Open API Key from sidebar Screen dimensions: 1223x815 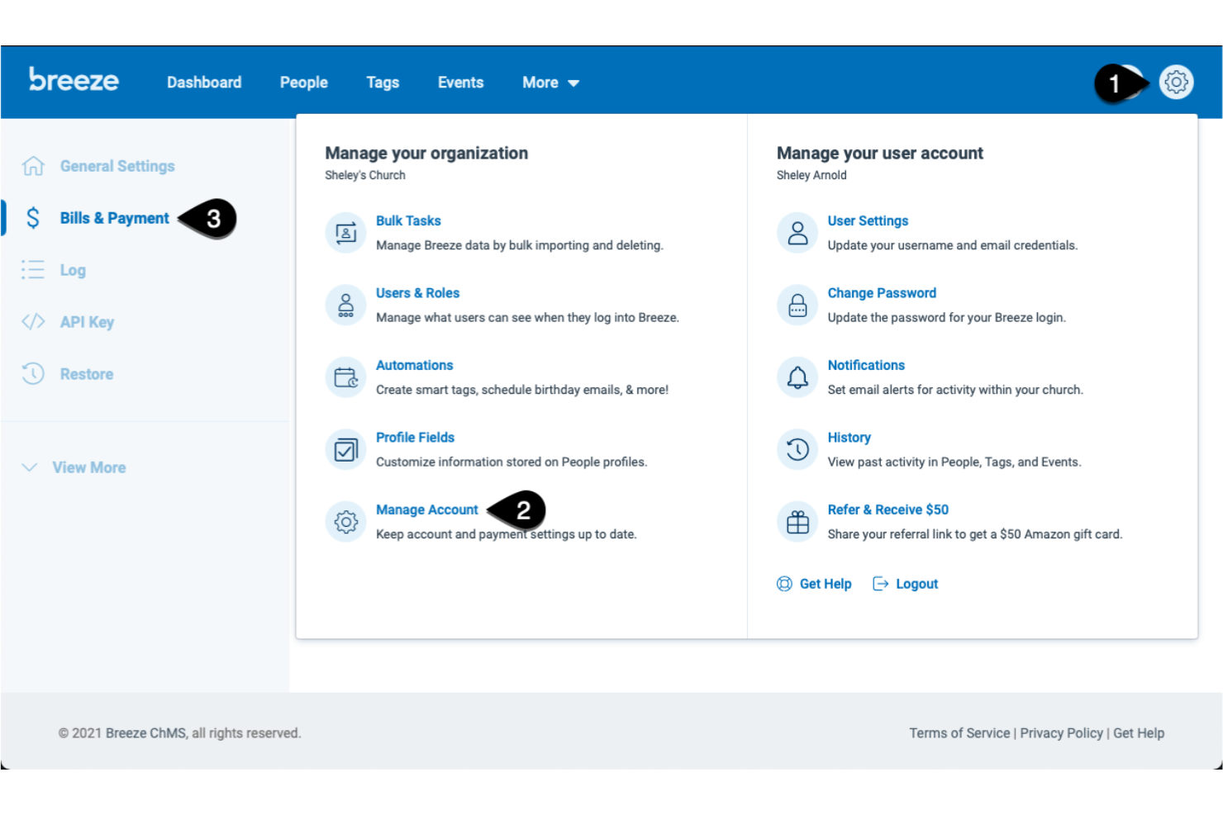tap(87, 321)
